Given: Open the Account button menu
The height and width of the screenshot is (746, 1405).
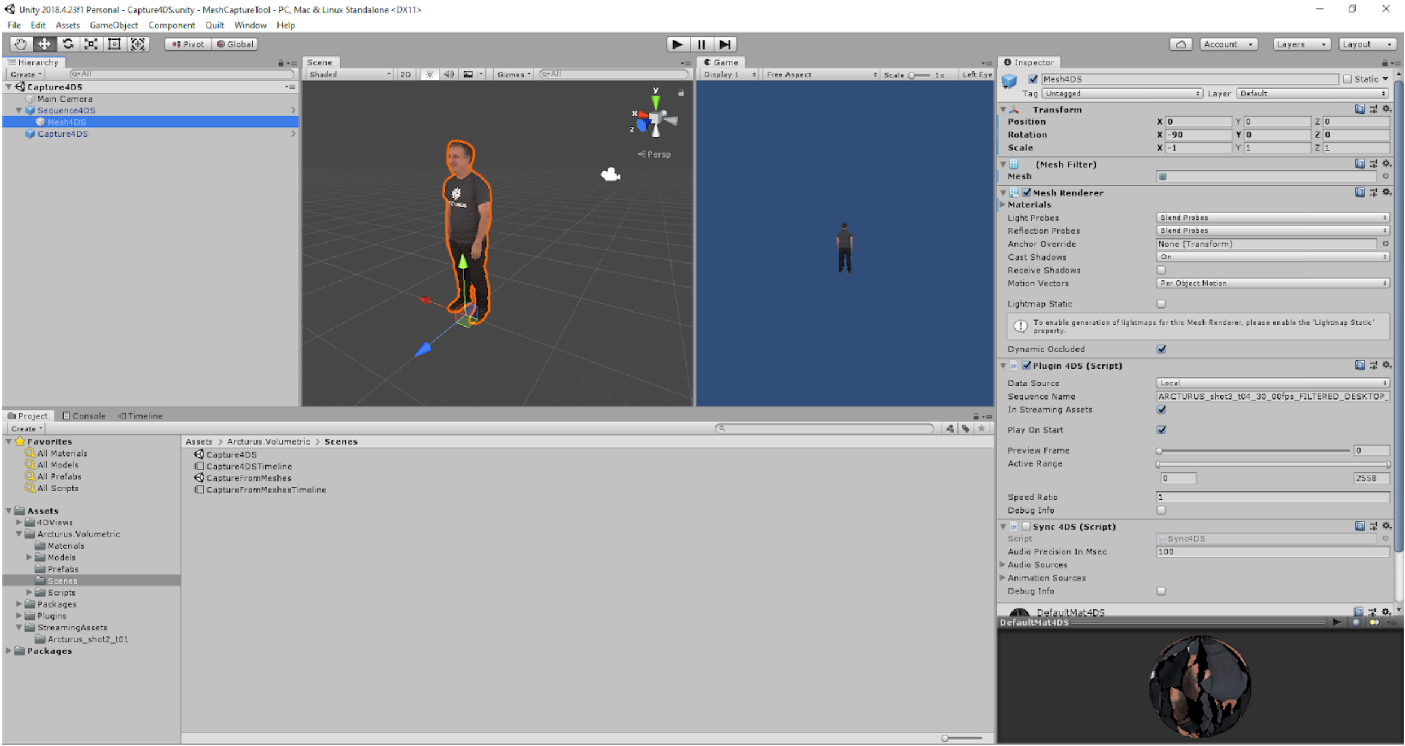Looking at the screenshot, I should [1228, 44].
